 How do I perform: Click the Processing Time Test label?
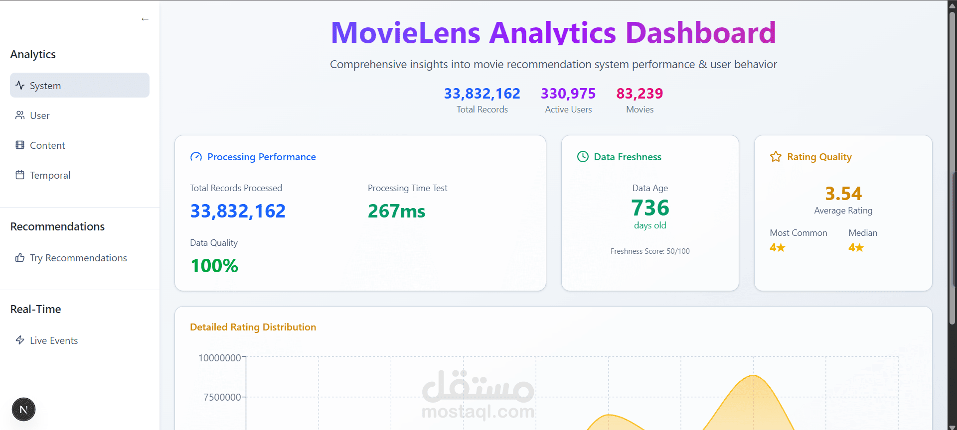point(407,188)
